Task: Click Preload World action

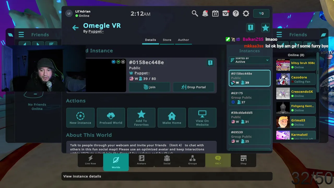Action: 111,118
